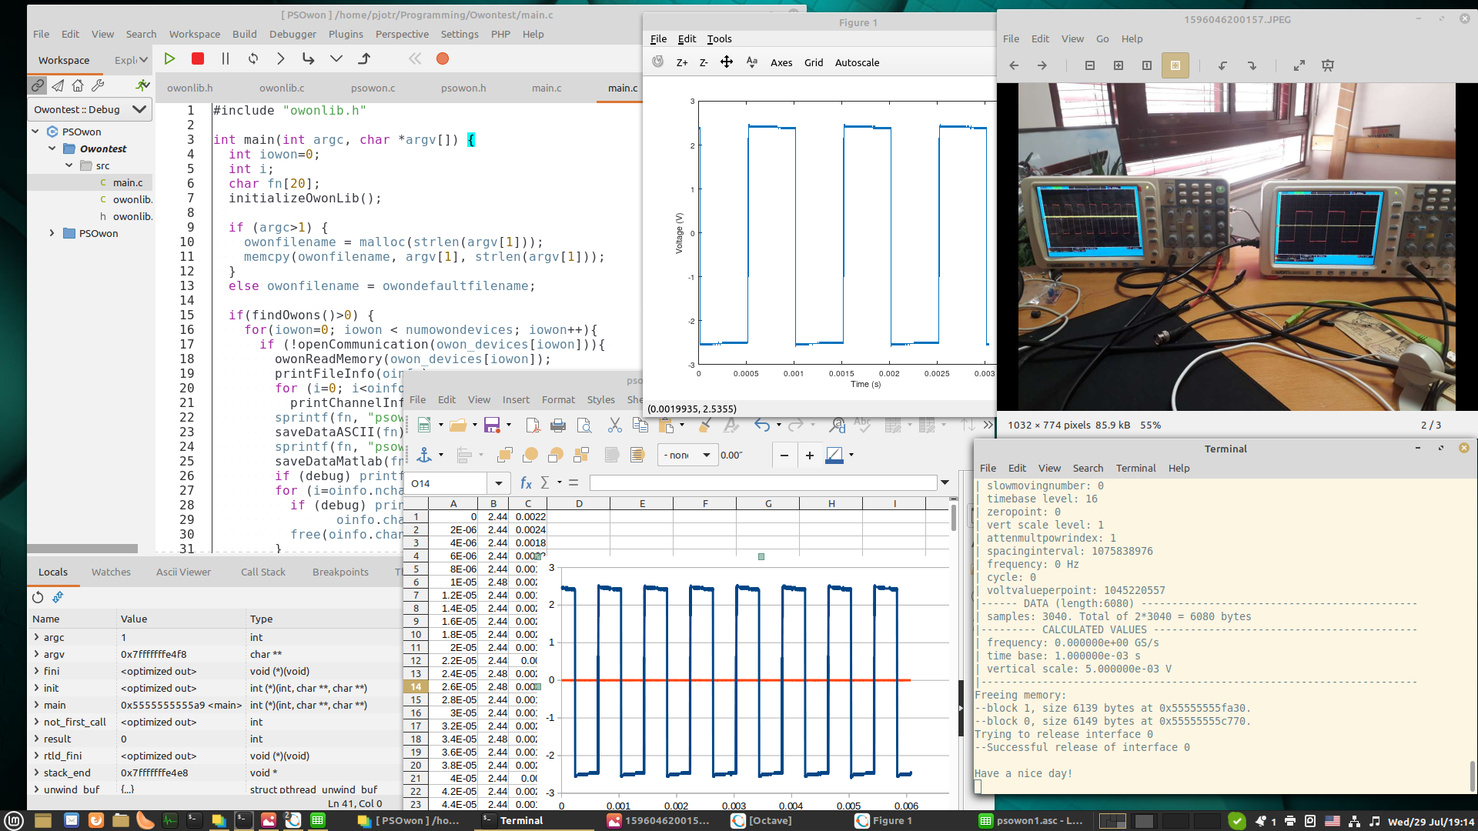Start a slideshow in the image viewer
Screen dimensions: 1478x831
[x=1328, y=65]
